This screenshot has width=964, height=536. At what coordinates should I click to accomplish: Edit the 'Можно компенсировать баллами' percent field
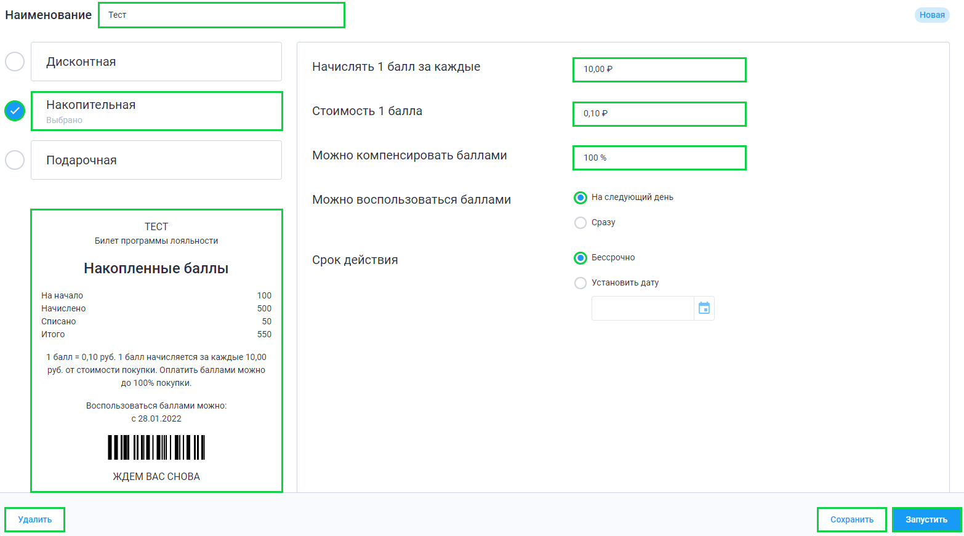tap(659, 158)
